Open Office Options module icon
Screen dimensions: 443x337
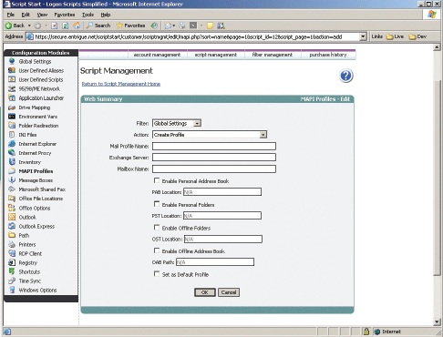pyautogui.click(x=12, y=208)
